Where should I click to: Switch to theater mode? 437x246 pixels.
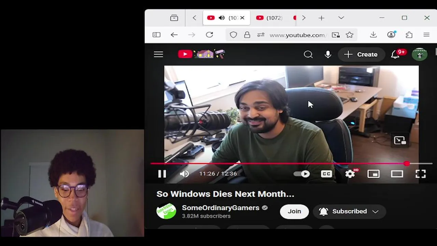coord(397,174)
